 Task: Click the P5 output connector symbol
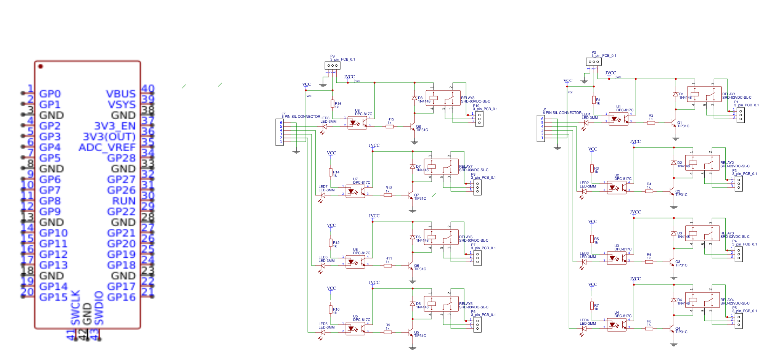tap(739, 321)
